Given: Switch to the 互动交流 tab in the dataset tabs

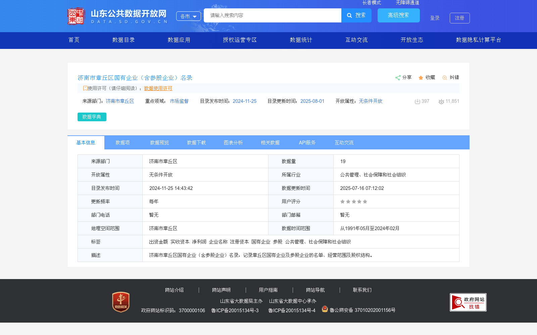Looking at the screenshot, I should 344,143.
